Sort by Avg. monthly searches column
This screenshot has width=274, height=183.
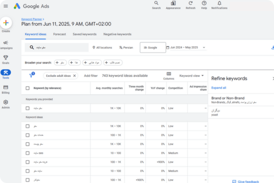click(109, 88)
